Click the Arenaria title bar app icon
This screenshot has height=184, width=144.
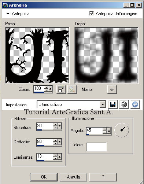tap(5, 5)
